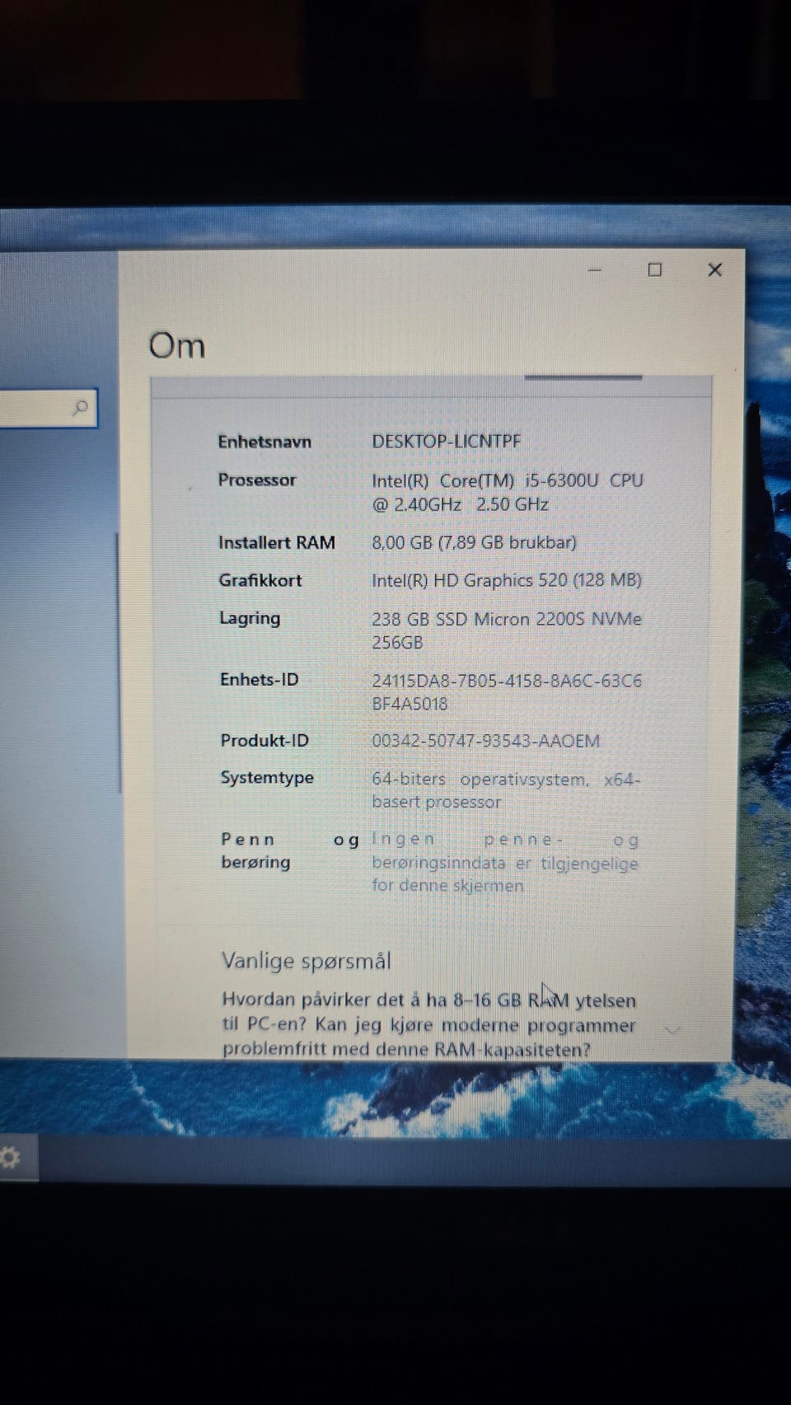Screen dimensions: 791x1405
Task: Select the Ingen penne- og berøringsinndata text
Action: point(505,863)
